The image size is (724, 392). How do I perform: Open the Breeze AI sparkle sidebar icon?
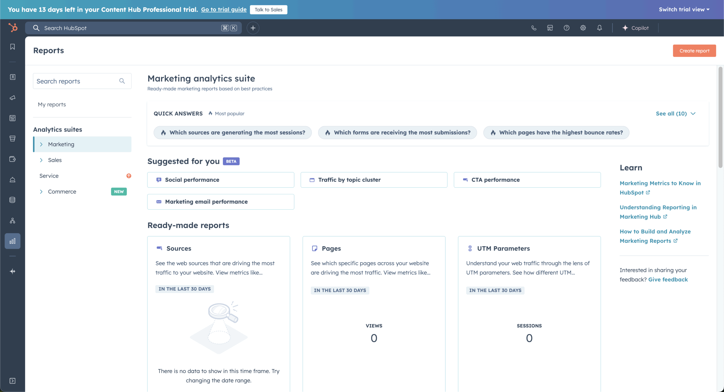tap(12, 271)
